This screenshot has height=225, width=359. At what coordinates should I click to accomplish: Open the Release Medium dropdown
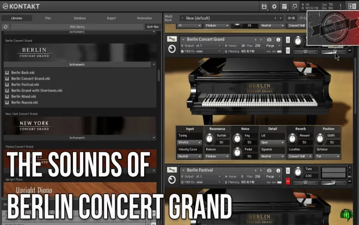click(217, 157)
